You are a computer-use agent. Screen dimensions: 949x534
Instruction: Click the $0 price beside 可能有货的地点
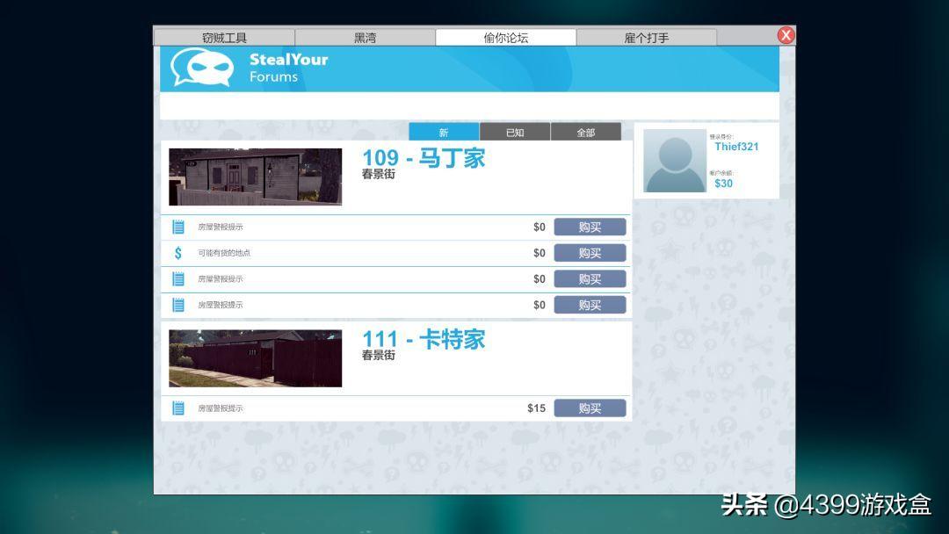pos(540,253)
